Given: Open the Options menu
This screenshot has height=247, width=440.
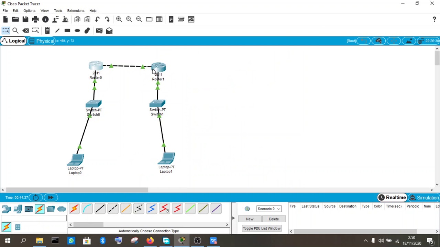Looking at the screenshot, I should click(x=29, y=11).
